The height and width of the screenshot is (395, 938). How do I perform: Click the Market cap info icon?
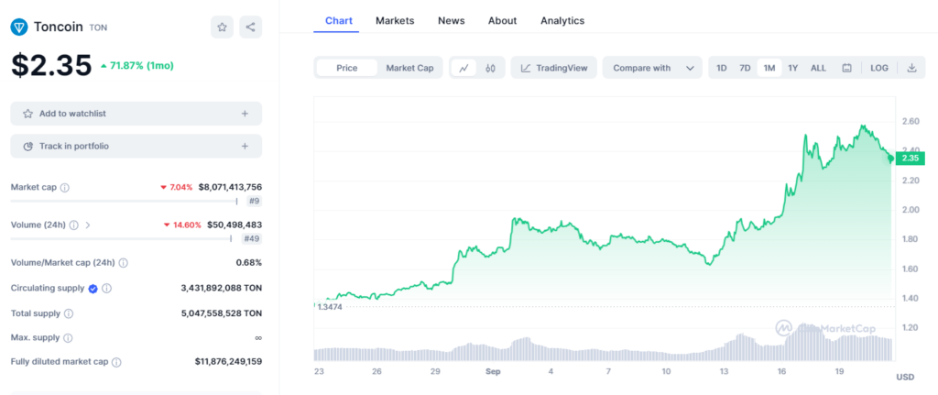(65, 187)
